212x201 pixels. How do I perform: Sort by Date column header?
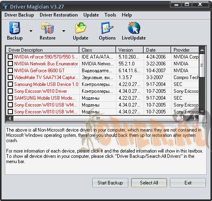(x=157, y=50)
